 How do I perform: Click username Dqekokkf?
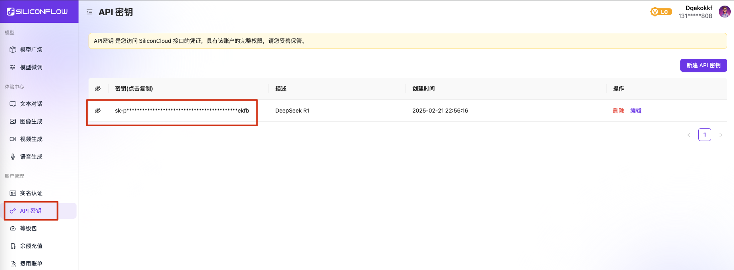point(699,8)
